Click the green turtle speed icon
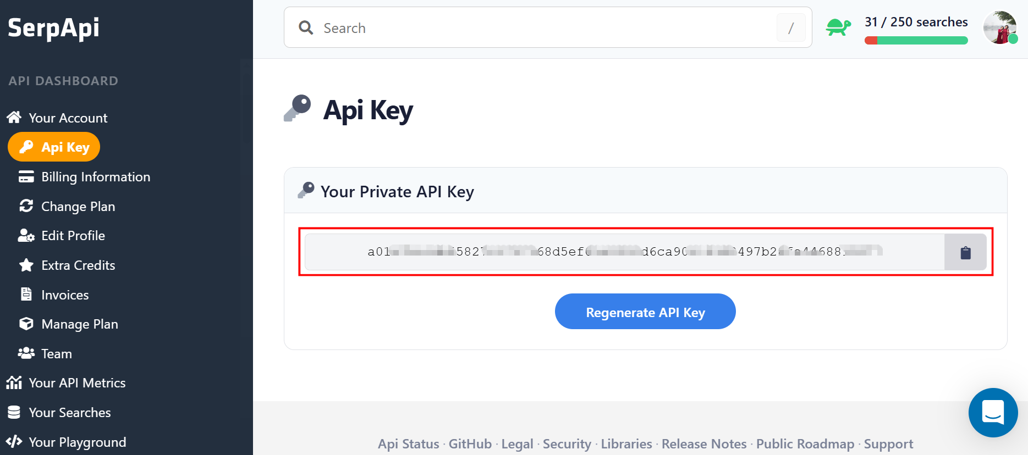 [838, 26]
